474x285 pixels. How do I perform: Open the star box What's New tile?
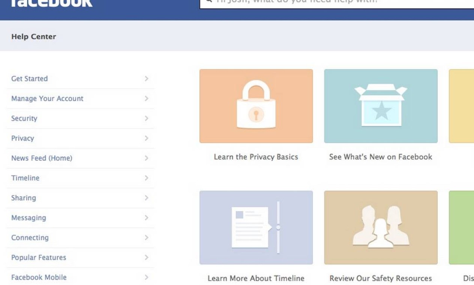381,106
